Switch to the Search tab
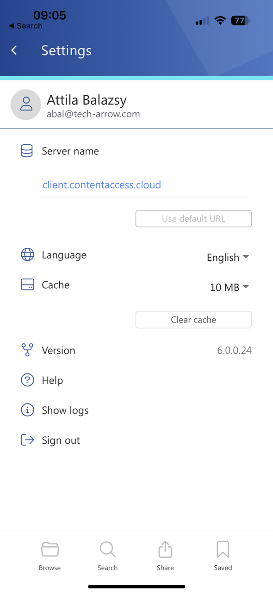Screen dimensions: 273x594 tap(107, 555)
